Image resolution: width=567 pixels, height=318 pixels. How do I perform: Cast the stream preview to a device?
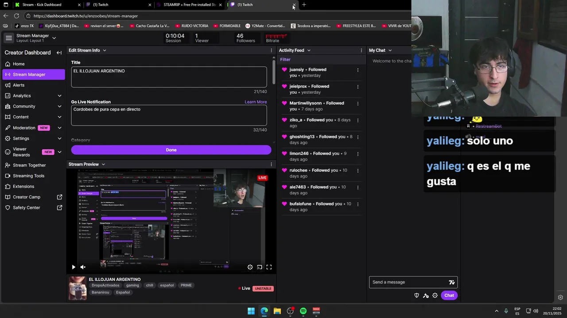[260, 267]
